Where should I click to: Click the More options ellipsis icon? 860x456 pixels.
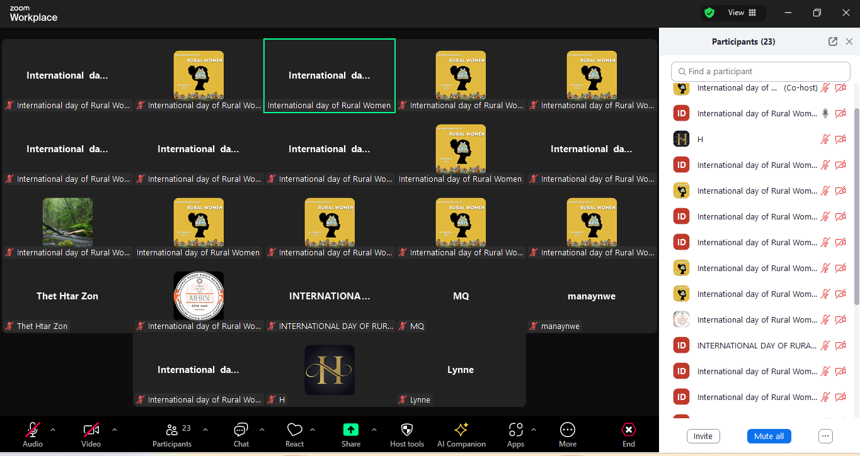click(x=567, y=430)
